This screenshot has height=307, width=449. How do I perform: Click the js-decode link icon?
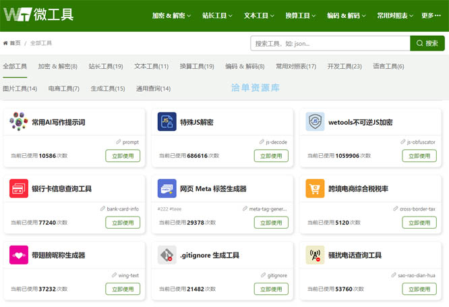[262, 142]
